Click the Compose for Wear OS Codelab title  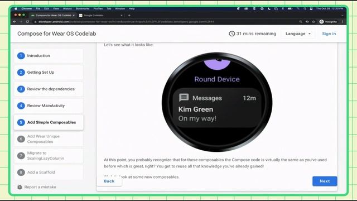click(x=57, y=33)
